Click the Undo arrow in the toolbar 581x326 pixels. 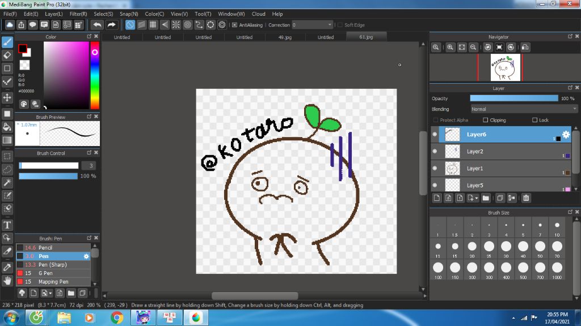(x=97, y=25)
